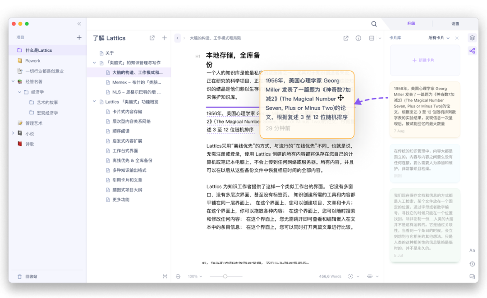The image size is (487, 298).
Task: Add a new project with the plus icon beside 项目
Action: coord(79,37)
